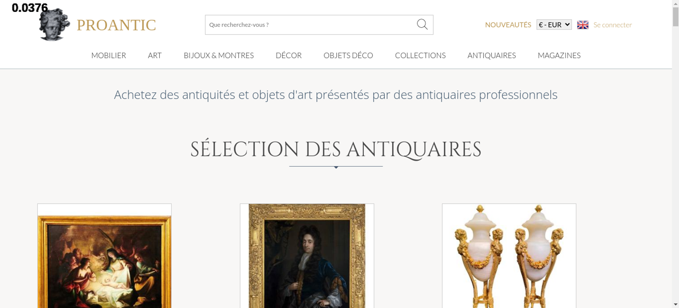The image size is (679, 308).
Task: Open the OBJETS DÉCO menu
Action: [x=348, y=55]
